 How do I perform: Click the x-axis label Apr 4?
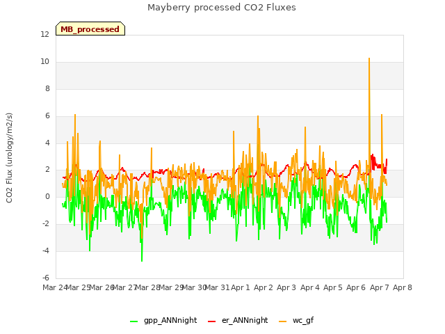pos(310,287)
